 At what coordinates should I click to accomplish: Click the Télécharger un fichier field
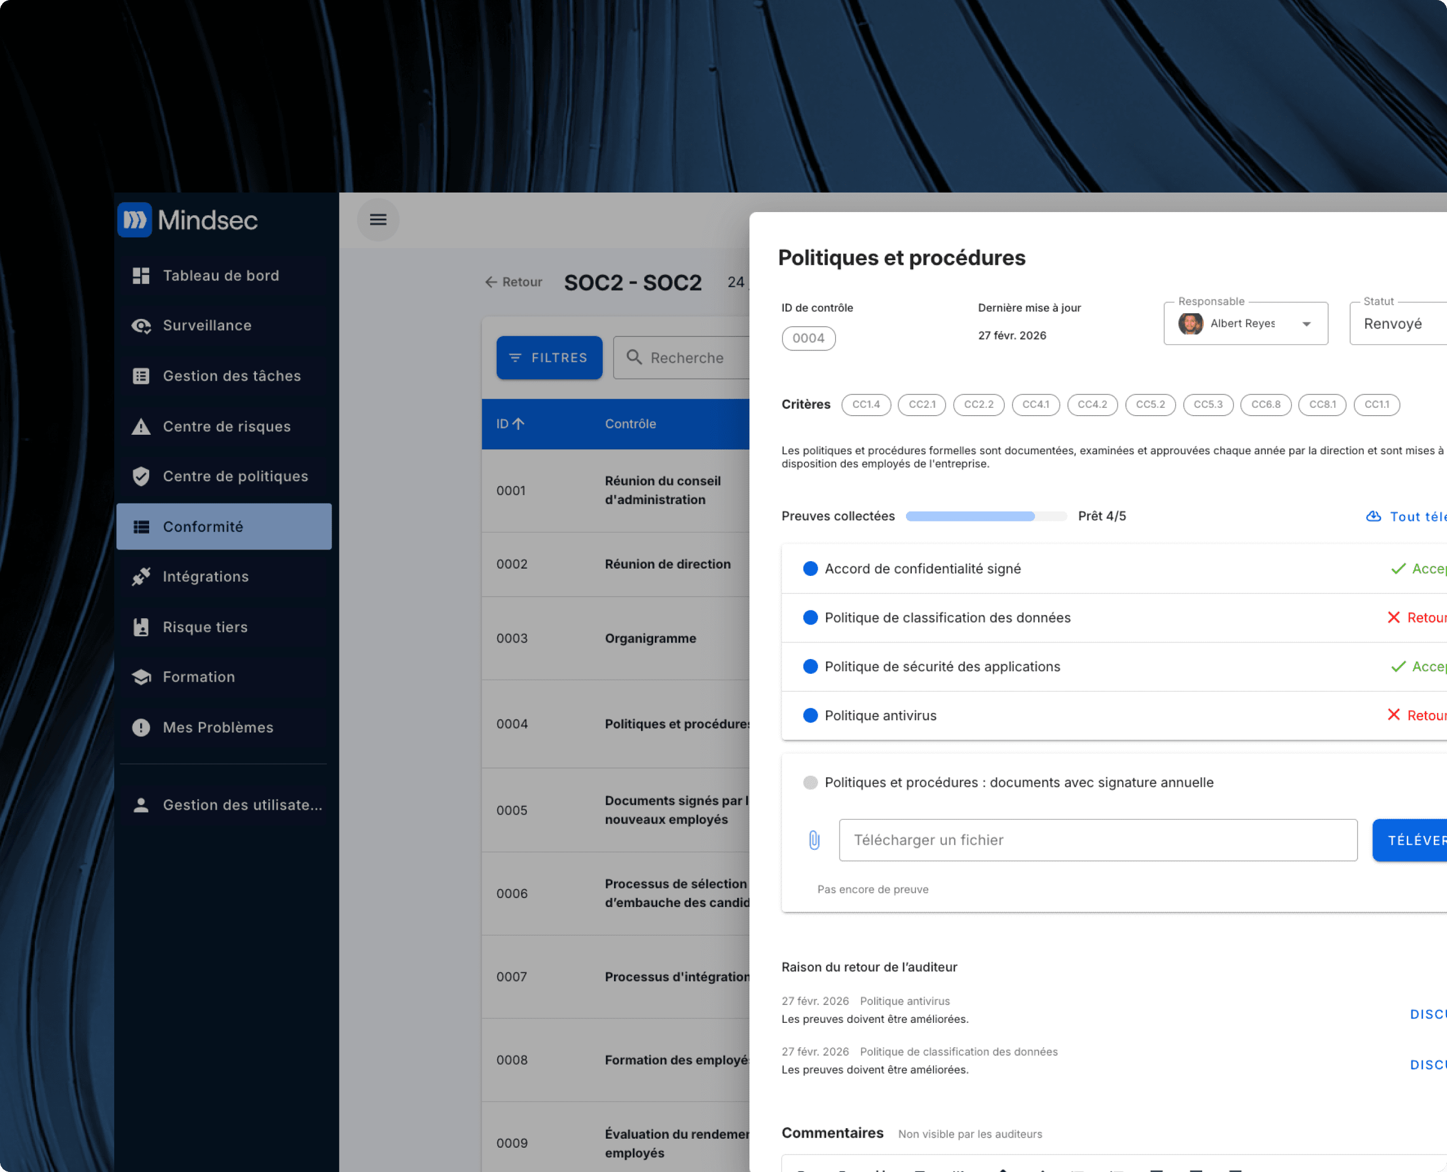1097,840
